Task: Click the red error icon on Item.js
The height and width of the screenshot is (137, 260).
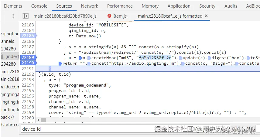Action: click(109, 16)
